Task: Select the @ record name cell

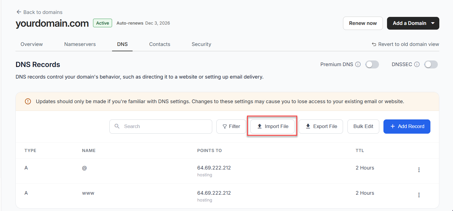Action: (84, 168)
